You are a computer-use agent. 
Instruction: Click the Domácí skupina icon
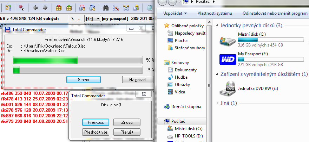(x=167, y=107)
